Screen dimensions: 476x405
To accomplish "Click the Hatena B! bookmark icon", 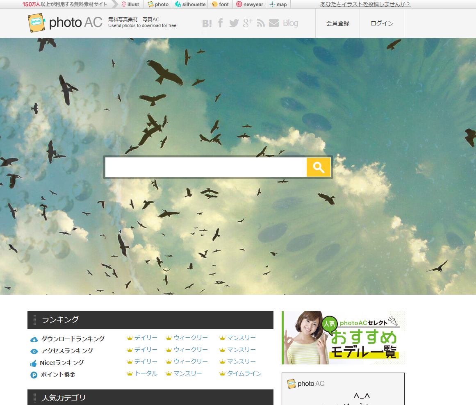I will 207,23.
